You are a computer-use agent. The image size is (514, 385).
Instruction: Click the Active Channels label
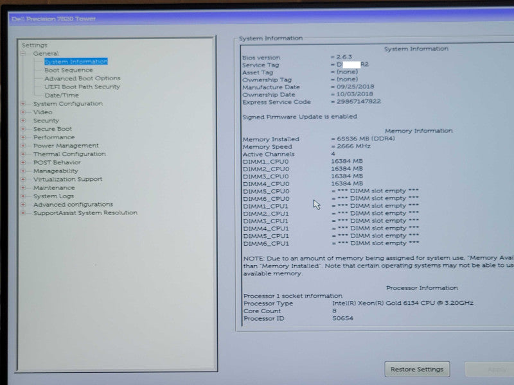click(269, 154)
